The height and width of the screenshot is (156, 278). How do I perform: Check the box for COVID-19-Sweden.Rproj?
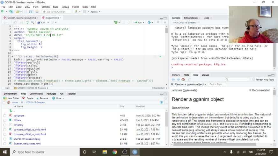(x=5, y=139)
